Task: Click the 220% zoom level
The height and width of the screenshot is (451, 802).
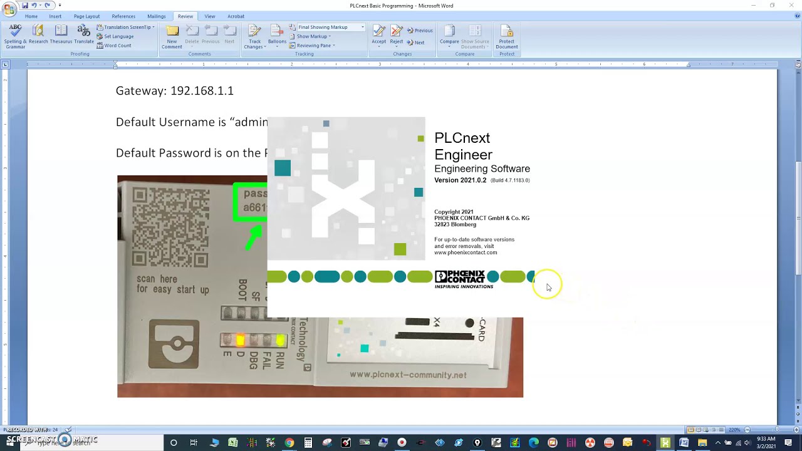Action: [736, 430]
